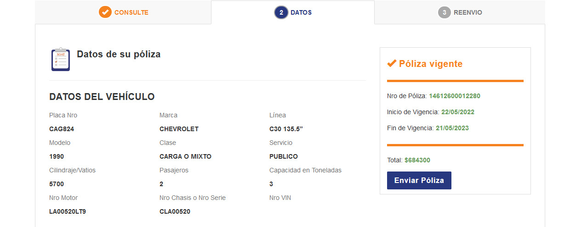Click the policy number 14612600012280

click(454, 96)
